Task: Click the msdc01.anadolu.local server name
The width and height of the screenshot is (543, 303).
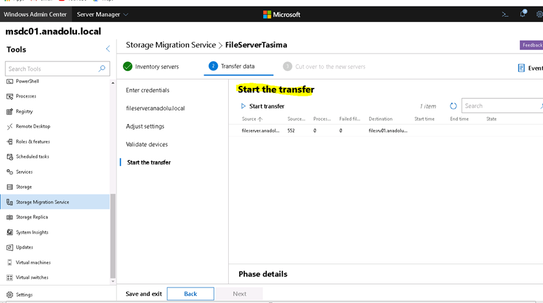Action: point(53,32)
